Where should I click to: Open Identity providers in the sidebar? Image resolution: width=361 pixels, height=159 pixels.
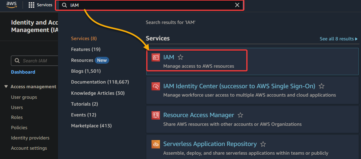tap(30, 138)
